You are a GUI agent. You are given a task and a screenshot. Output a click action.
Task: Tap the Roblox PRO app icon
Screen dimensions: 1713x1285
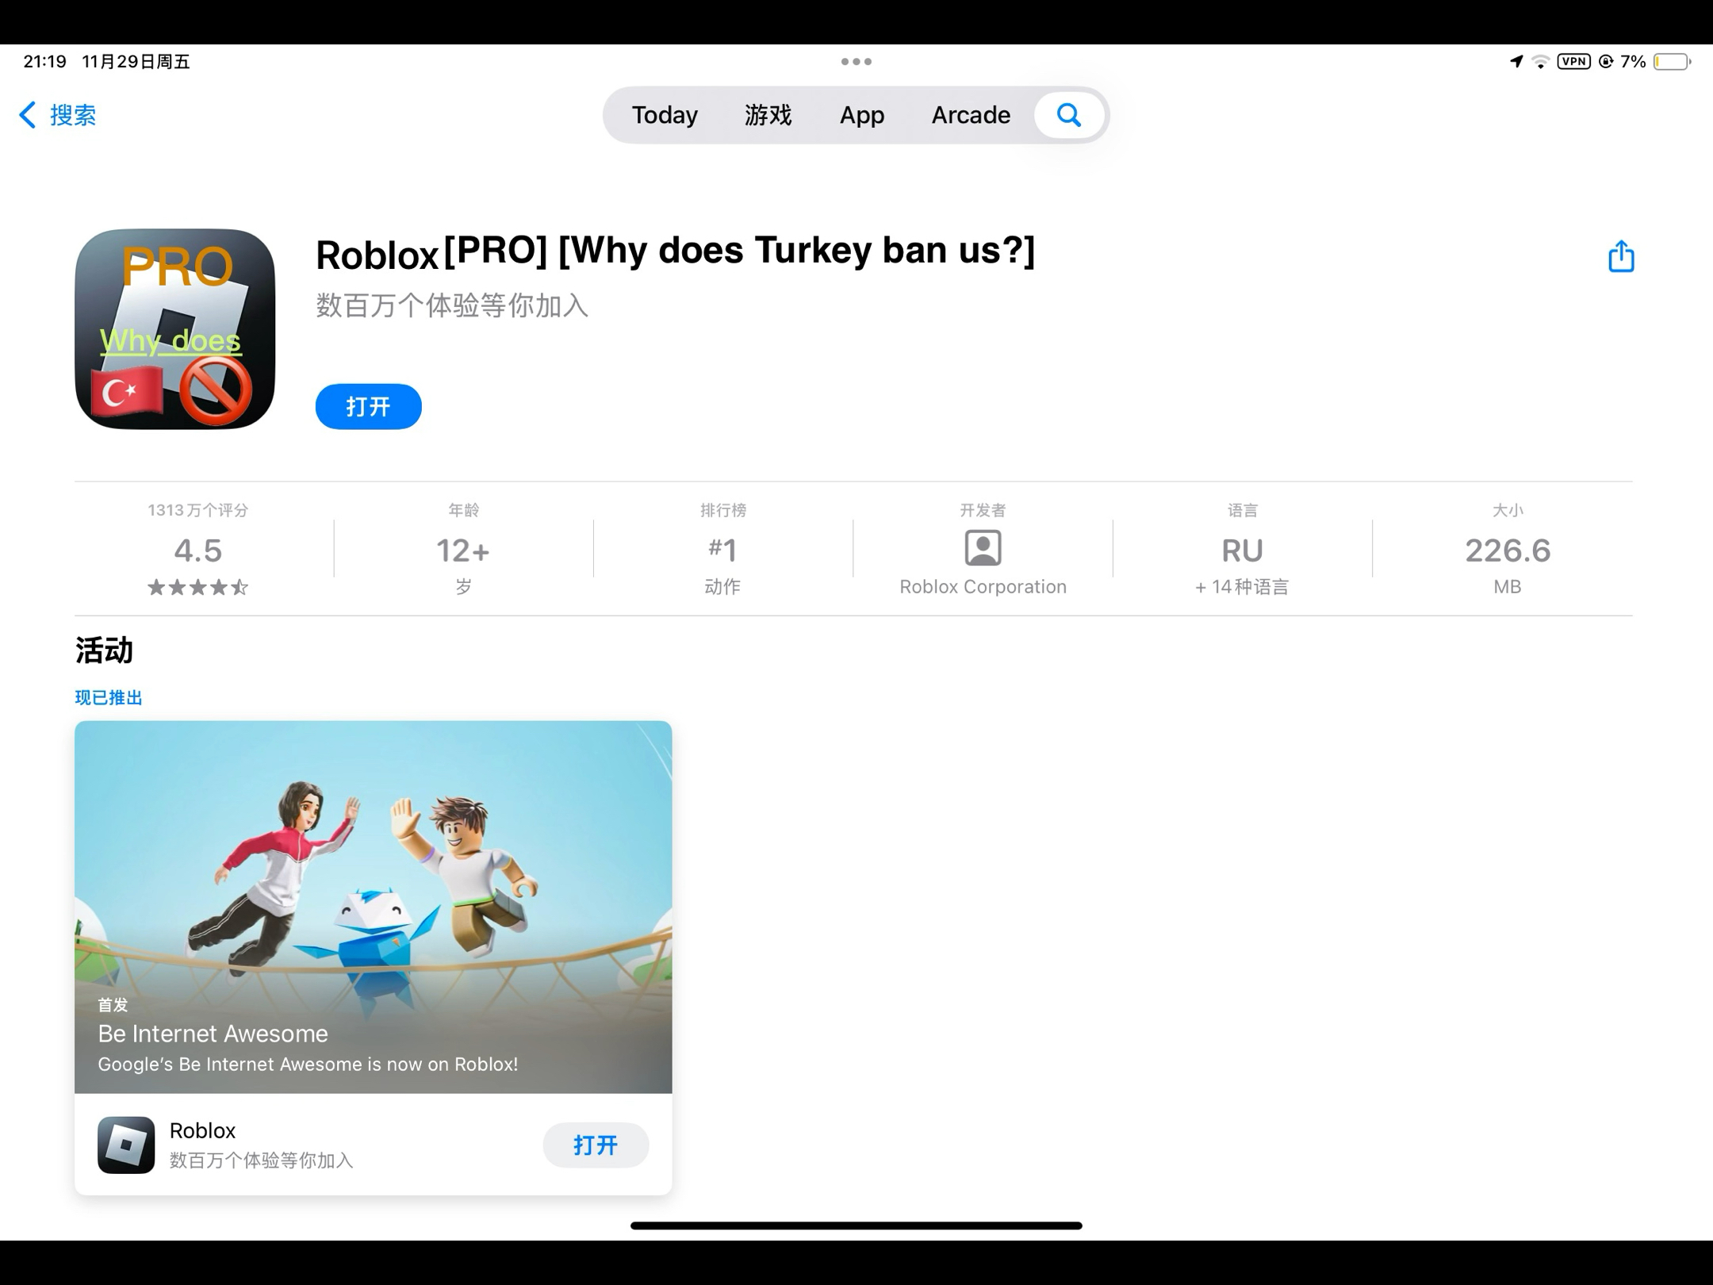click(174, 329)
